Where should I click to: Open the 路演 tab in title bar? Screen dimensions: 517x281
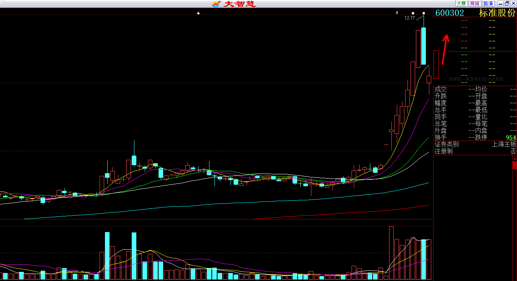(x=488, y=3)
